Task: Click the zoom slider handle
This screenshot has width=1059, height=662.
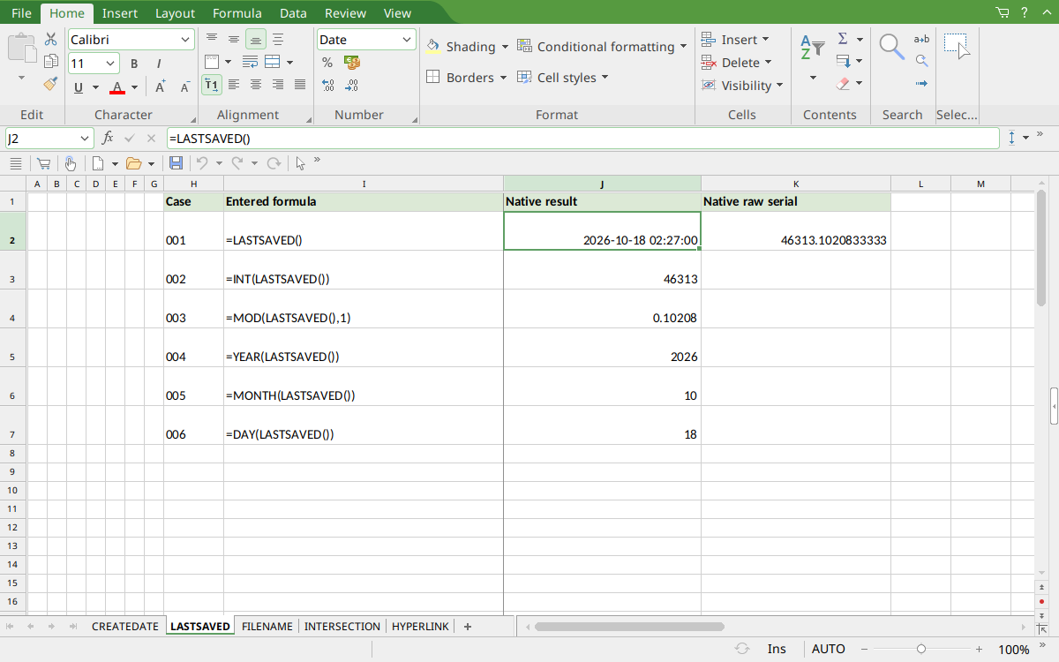Action: (921, 649)
